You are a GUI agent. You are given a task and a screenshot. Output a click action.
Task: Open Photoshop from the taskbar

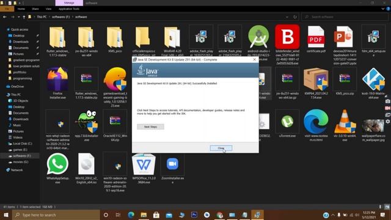click(x=194, y=215)
